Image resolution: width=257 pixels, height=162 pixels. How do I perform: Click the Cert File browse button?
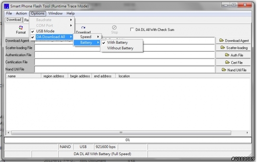234,62
